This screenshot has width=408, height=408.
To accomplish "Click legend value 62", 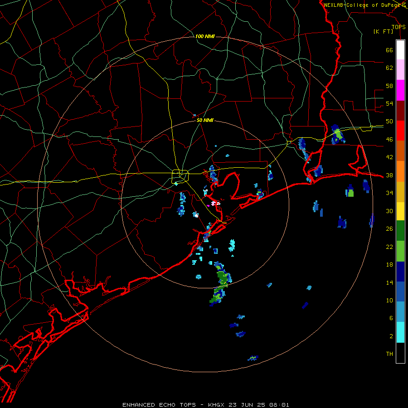I will click(x=389, y=68).
